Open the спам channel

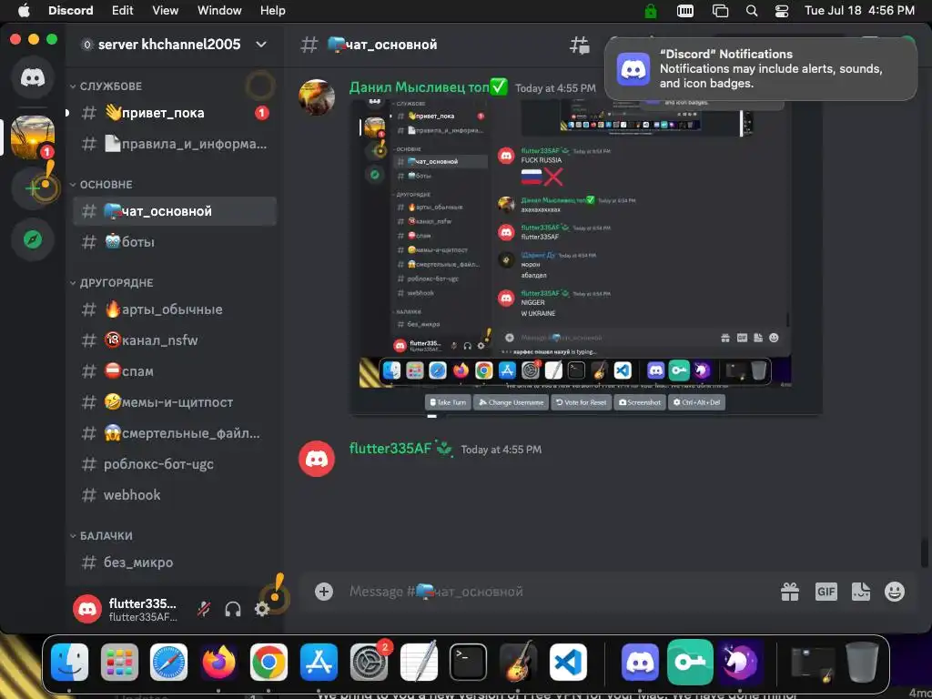pyautogui.click(x=175, y=371)
